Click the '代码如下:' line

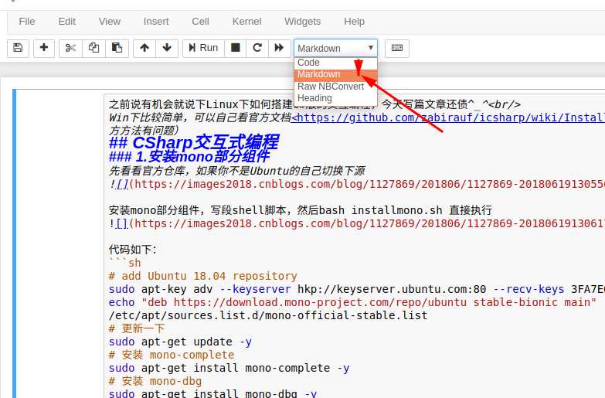tap(132, 250)
